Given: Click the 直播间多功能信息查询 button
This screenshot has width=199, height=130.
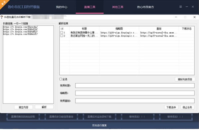Looking at the screenshot, I should 61,117.
